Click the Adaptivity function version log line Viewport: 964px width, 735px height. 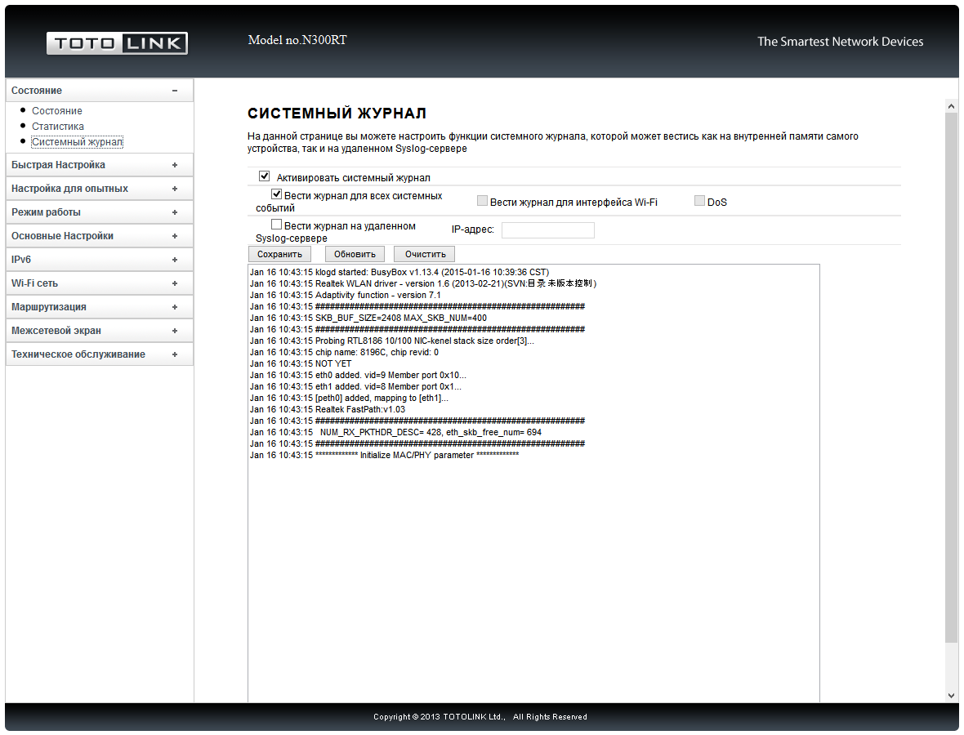pos(345,295)
